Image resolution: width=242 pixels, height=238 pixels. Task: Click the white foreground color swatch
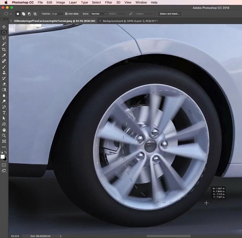click(x=3, y=157)
